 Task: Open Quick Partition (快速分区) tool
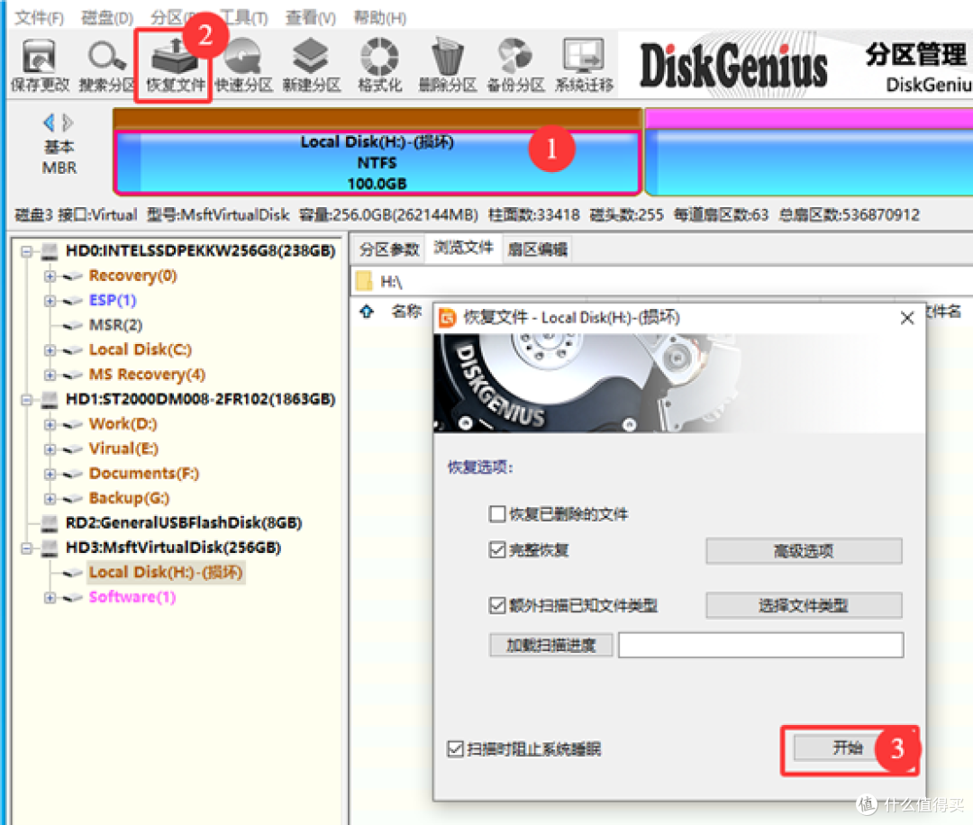(x=244, y=65)
